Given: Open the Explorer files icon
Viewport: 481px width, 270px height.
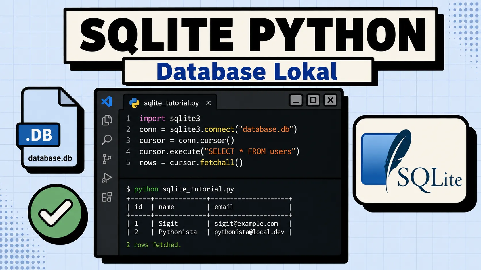Looking at the screenshot, I should pos(107,120).
